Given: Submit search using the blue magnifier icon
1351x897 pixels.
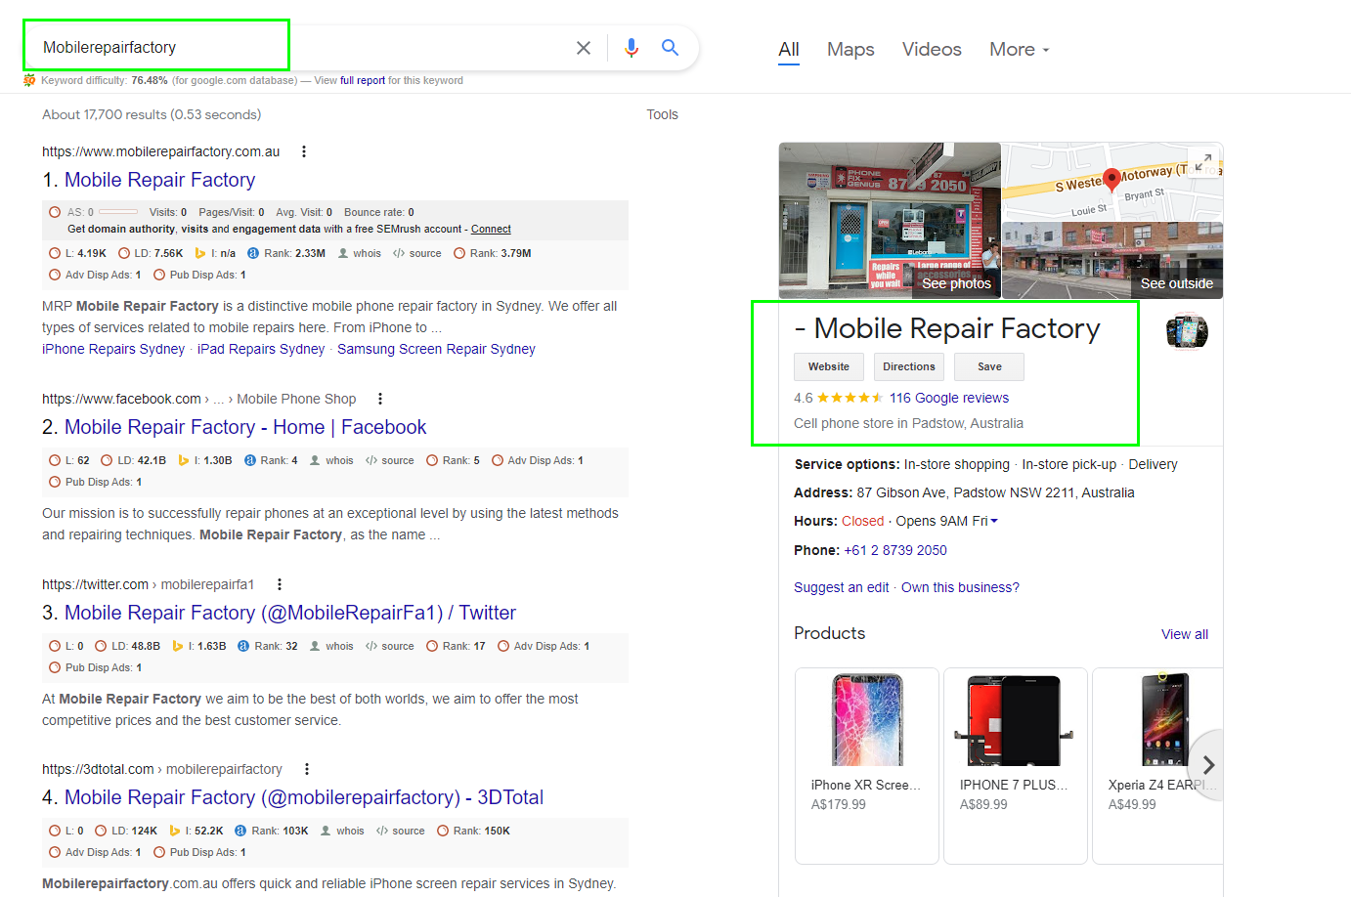Looking at the screenshot, I should coord(670,48).
